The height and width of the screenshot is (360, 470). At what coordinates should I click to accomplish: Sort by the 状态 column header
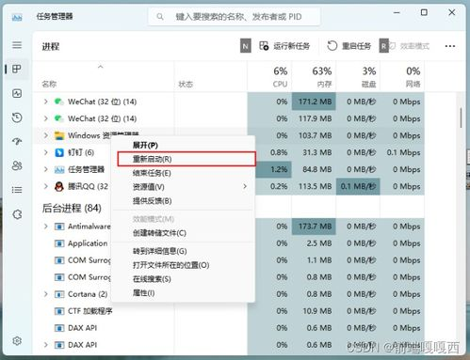(211, 77)
